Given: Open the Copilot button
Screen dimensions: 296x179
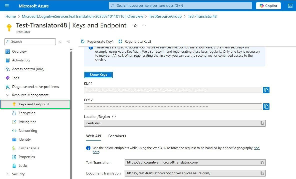Looking at the screenshot, I should [x=268, y=6].
